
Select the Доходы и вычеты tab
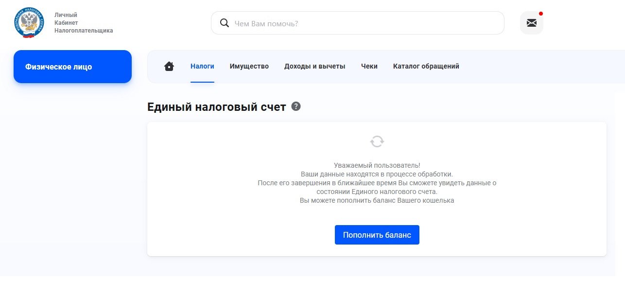click(314, 66)
